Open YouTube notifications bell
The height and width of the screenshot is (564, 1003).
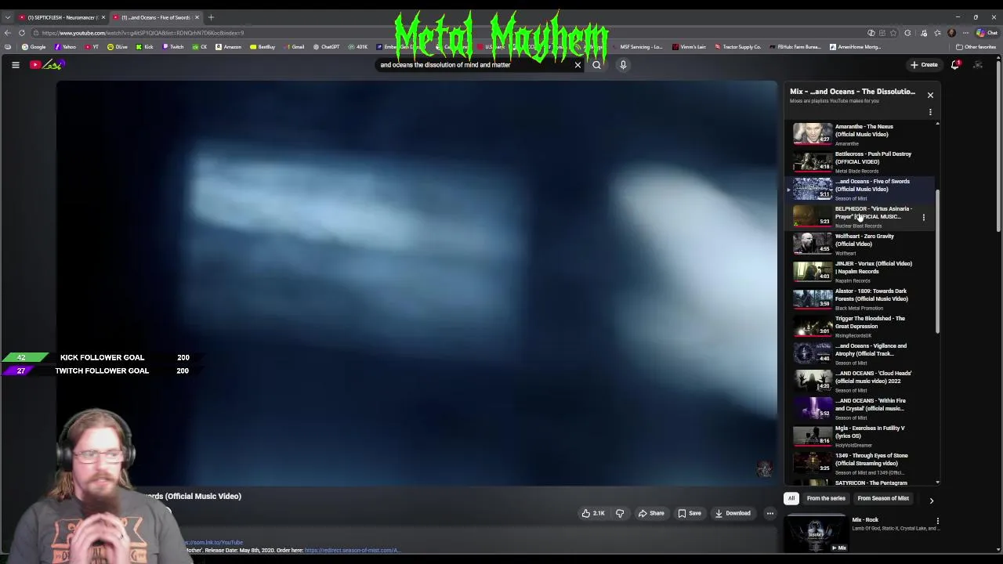click(955, 65)
